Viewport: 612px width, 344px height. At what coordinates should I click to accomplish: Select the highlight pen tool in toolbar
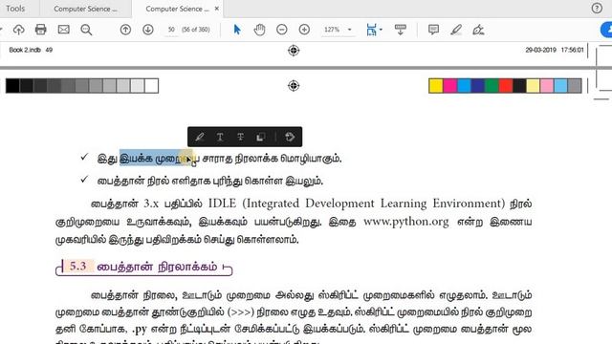[x=456, y=30]
